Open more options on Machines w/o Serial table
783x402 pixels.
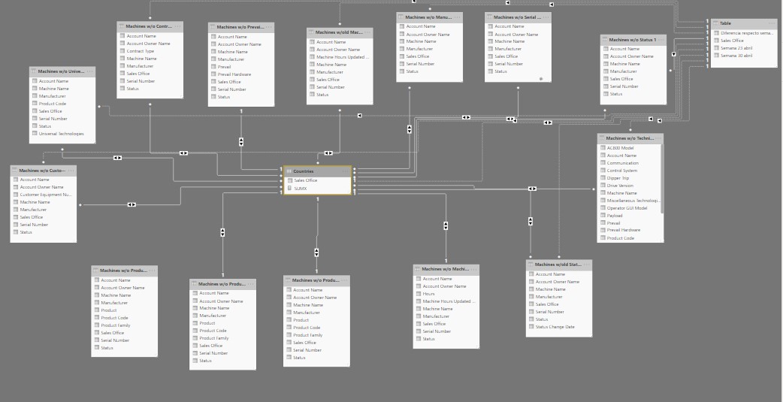pyautogui.click(x=546, y=17)
